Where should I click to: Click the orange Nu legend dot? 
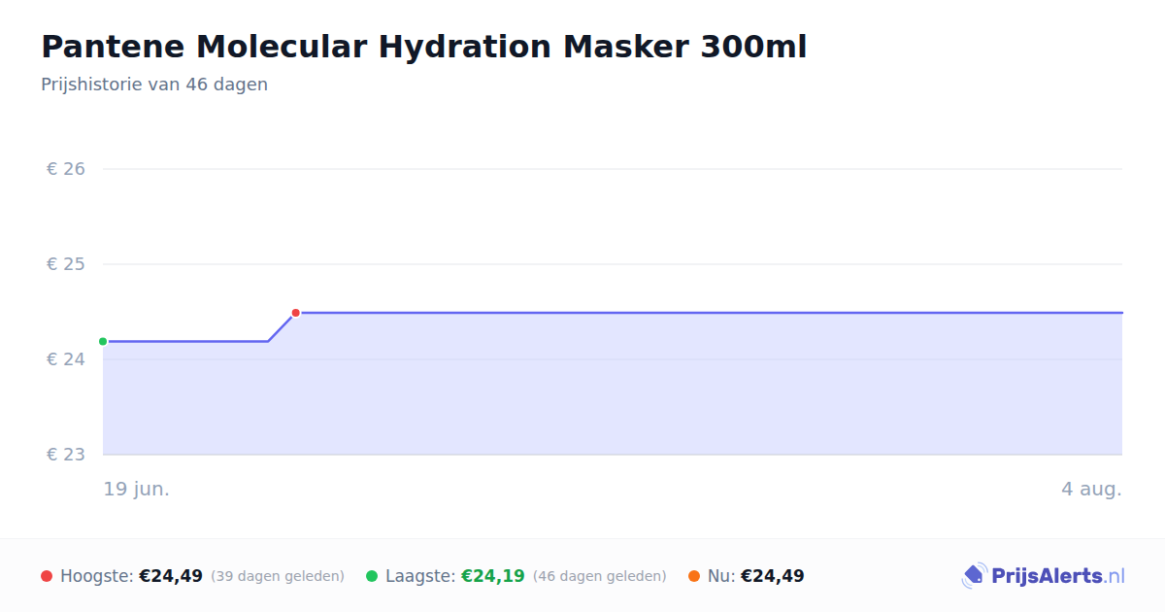694,576
